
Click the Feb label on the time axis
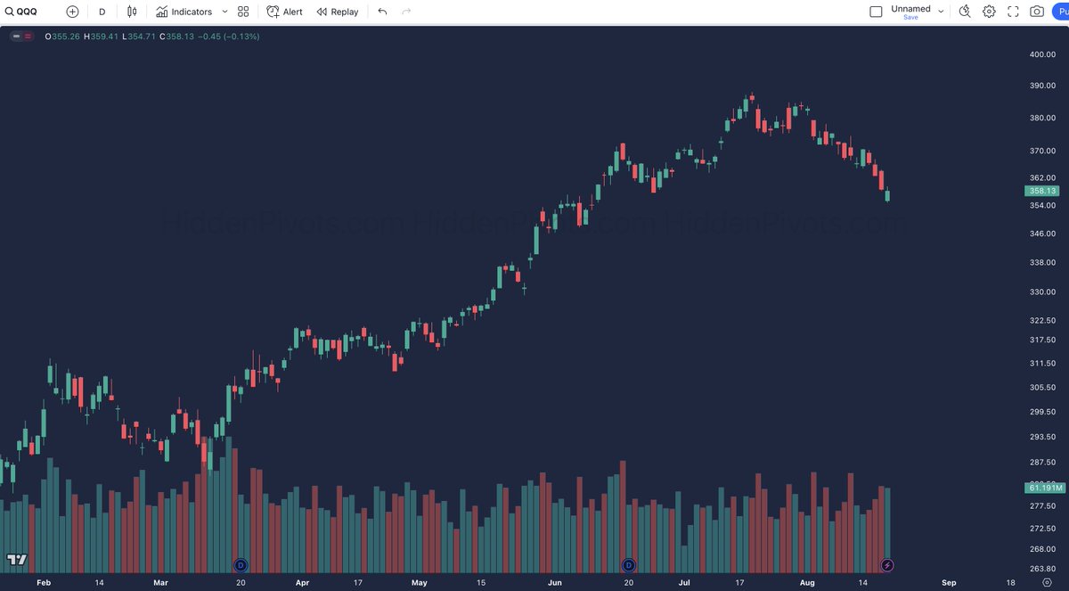pos(43,582)
